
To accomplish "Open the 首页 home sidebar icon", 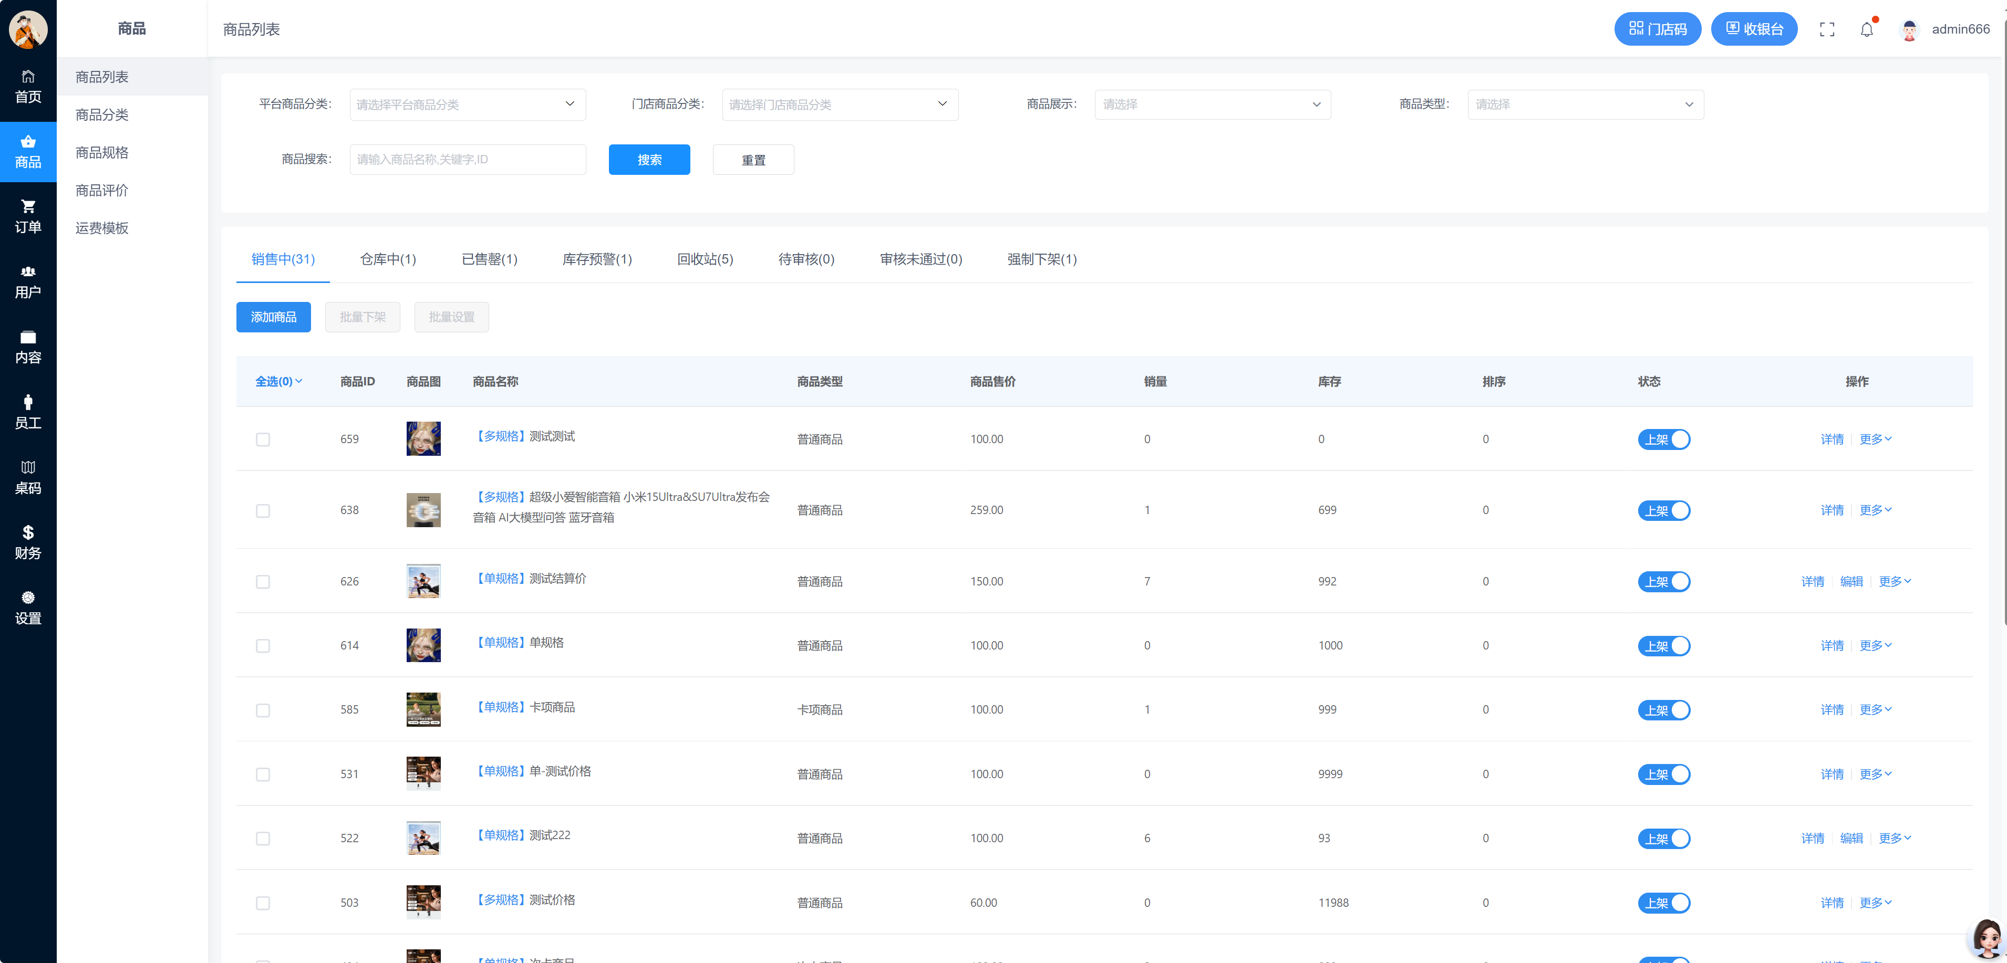I will tap(28, 76).
